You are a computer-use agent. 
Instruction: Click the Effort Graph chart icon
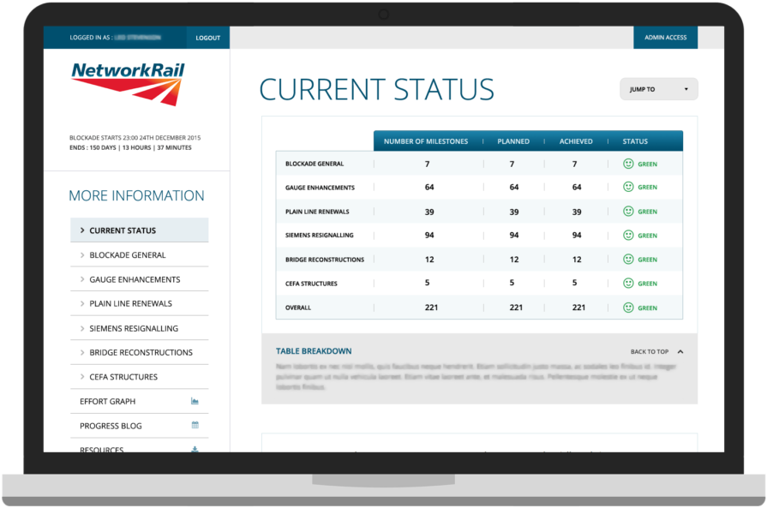(x=195, y=401)
